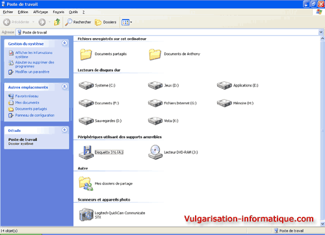Screen dimensions: 325x235
Task: Select the Documents (F:) drive icon
Action: pos(86,103)
